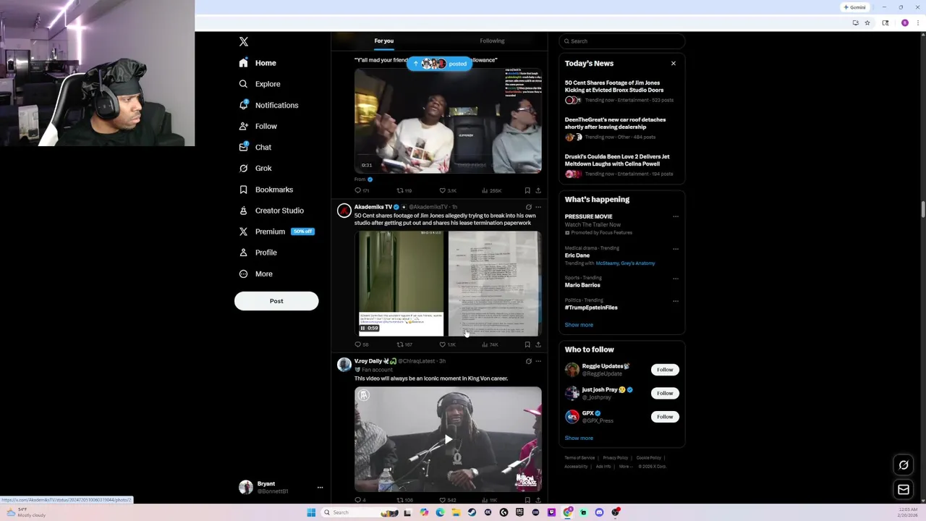Open more options for #TrumpEpsteinFiles trend
Image resolution: width=926 pixels, height=521 pixels.
pos(676,301)
